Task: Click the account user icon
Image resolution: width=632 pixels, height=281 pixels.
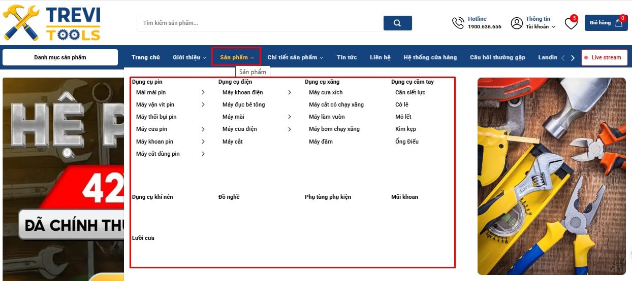Action: [517, 23]
